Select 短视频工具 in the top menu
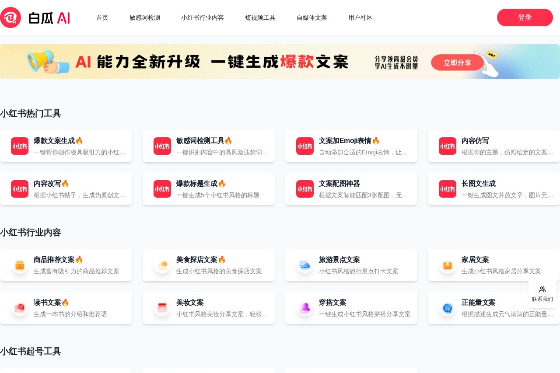560x373 pixels. (260, 17)
